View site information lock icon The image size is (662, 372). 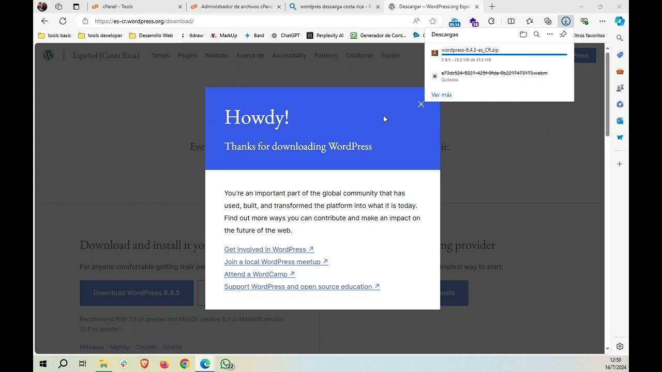pos(85,21)
